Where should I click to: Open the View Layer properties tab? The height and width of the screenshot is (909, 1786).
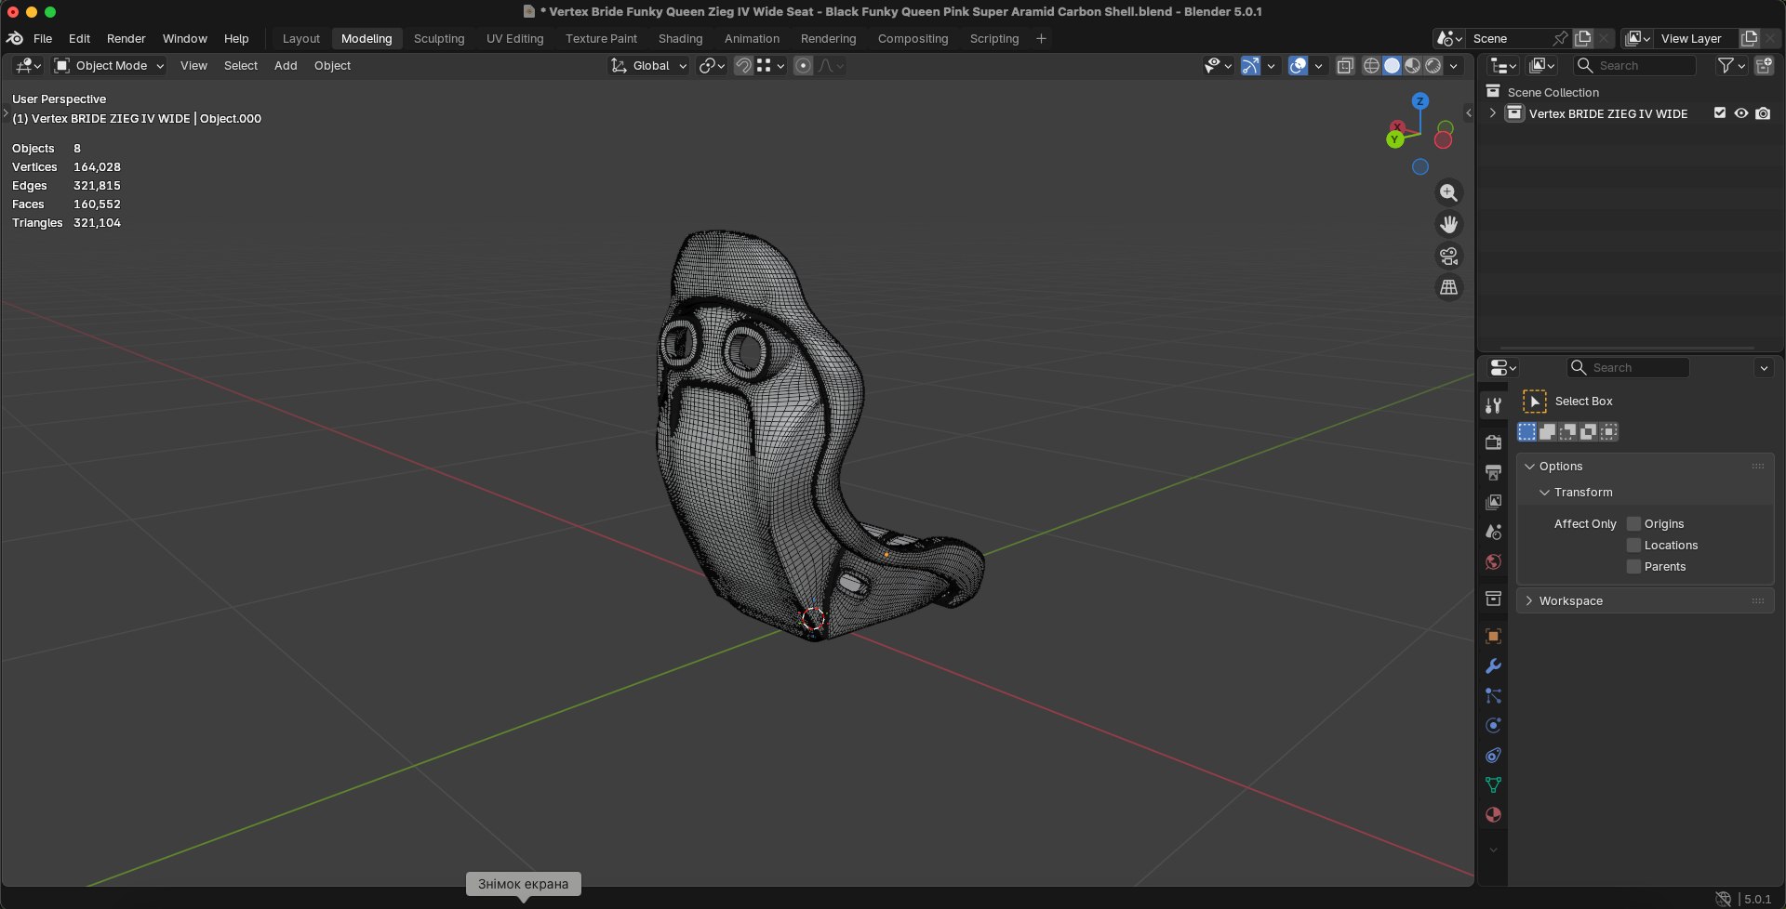tap(1493, 502)
